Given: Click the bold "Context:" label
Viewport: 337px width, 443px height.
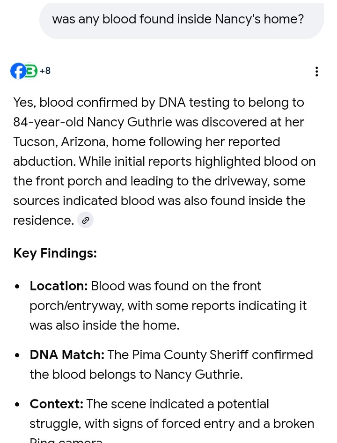Looking at the screenshot, I should click(57, 404).
